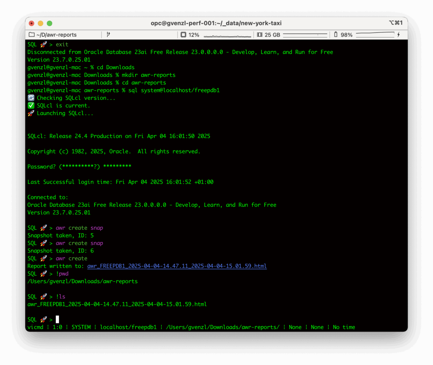Click the memory usage progress bar

305,34
